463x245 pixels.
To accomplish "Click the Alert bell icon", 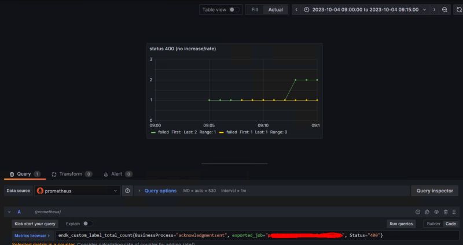I will click(x=106, y=175).
